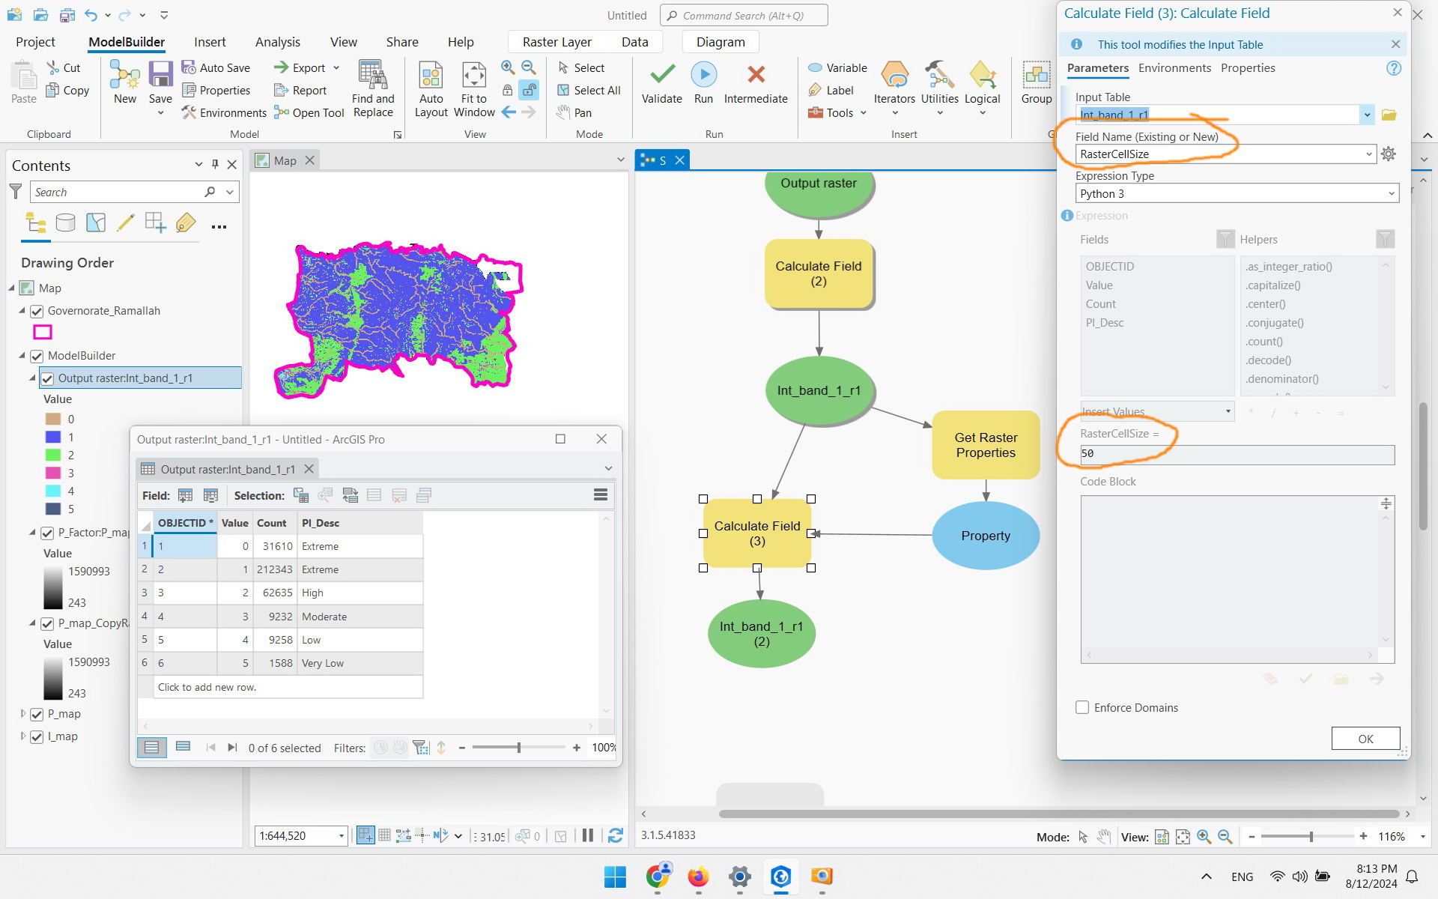The image size is (1438, 899).
Task: Click the RasterCellSize expression input box
Action: (x=1236, y=454)
